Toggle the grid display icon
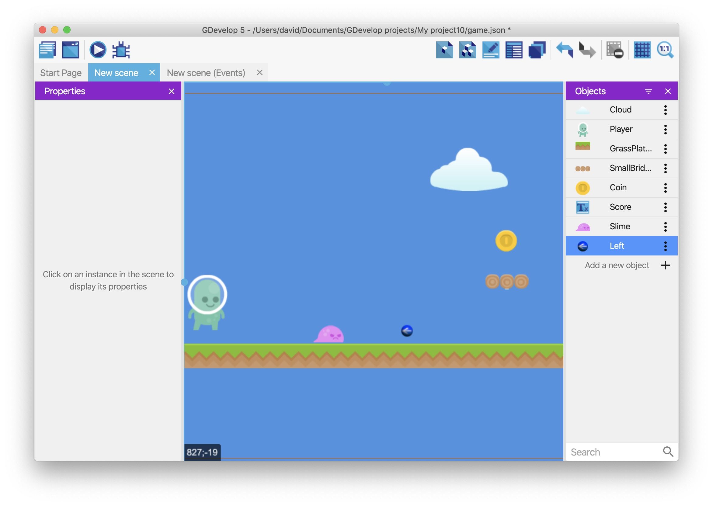Image resolution: width=713 pixels, height=506 pixels. [x=642, y=50]
